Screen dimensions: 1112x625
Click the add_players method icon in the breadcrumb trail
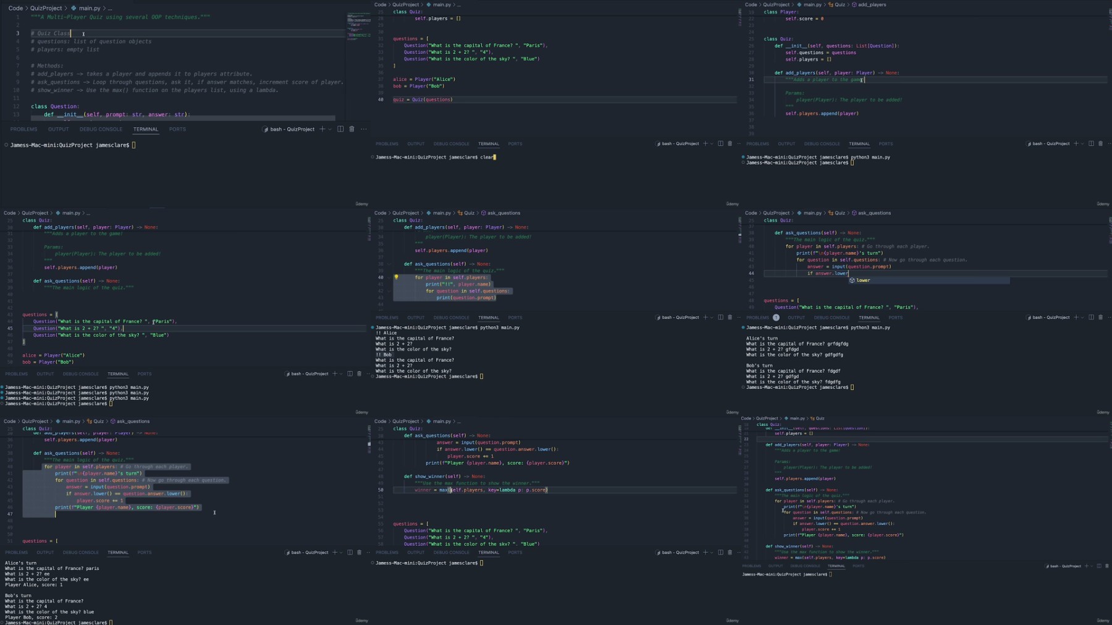854,5
